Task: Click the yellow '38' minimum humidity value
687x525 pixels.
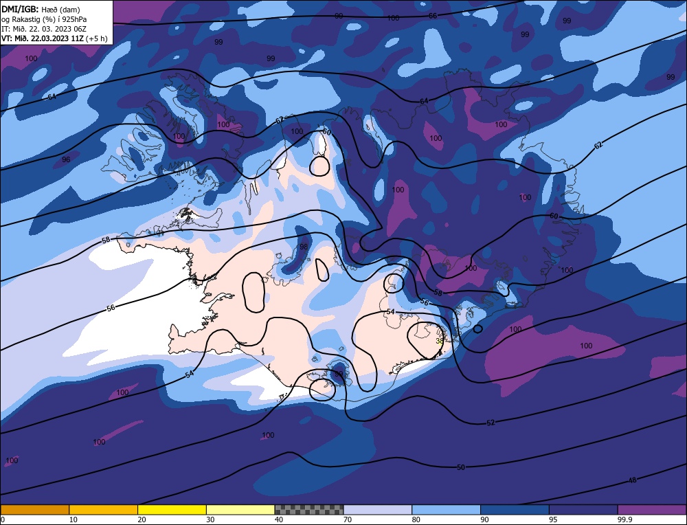Action: 440,341
